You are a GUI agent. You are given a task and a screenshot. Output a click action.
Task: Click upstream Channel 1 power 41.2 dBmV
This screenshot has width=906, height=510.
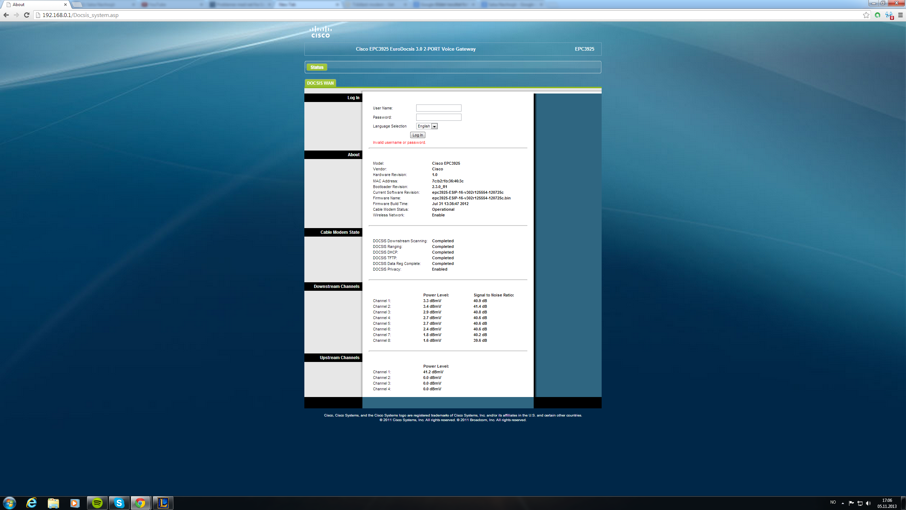point(433,372)
